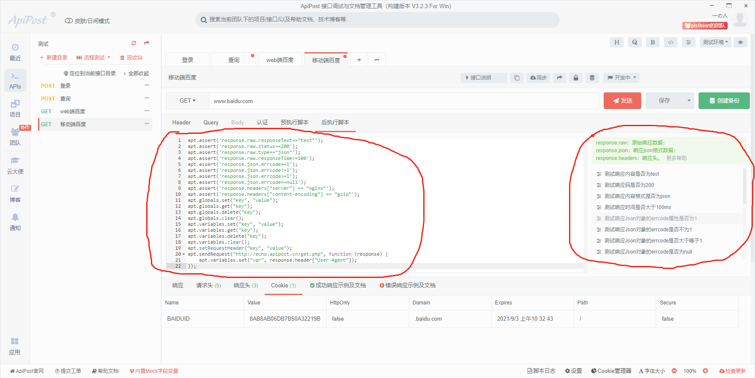
Task: Click the URL field www.baidu.com
Action: point(404,101)
